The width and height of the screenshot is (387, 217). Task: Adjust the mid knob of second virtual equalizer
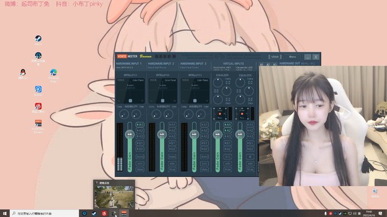coord(249,91)
